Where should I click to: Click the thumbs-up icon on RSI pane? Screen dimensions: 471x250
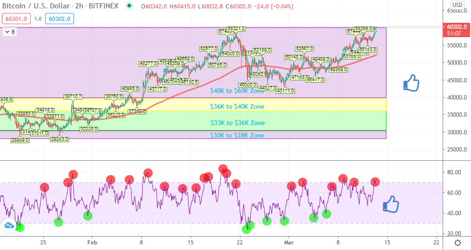pos(391,204)
